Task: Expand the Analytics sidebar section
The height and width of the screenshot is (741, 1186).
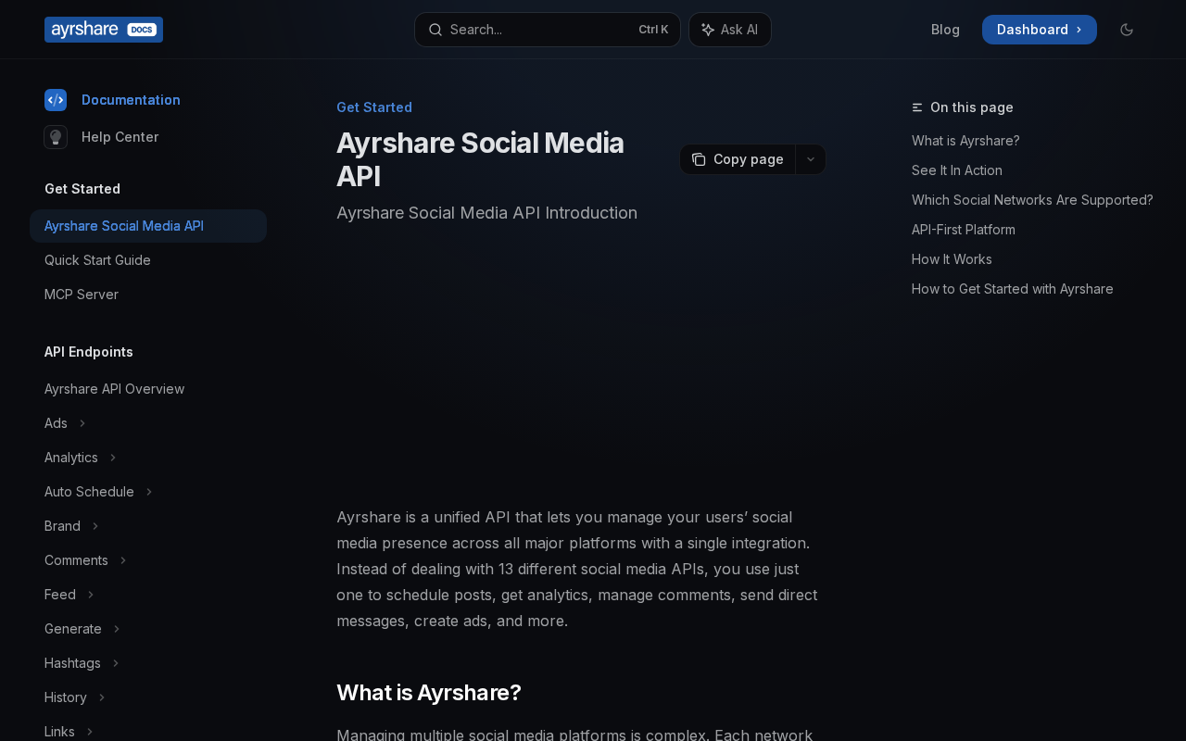Action: click(113, 458)
